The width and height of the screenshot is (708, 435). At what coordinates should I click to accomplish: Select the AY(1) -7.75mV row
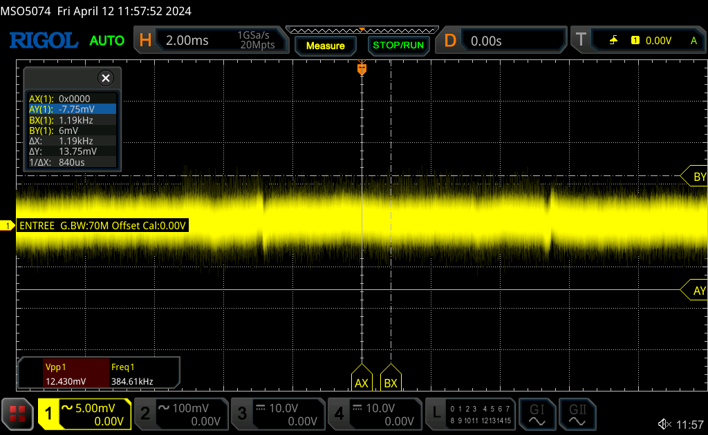72,109
